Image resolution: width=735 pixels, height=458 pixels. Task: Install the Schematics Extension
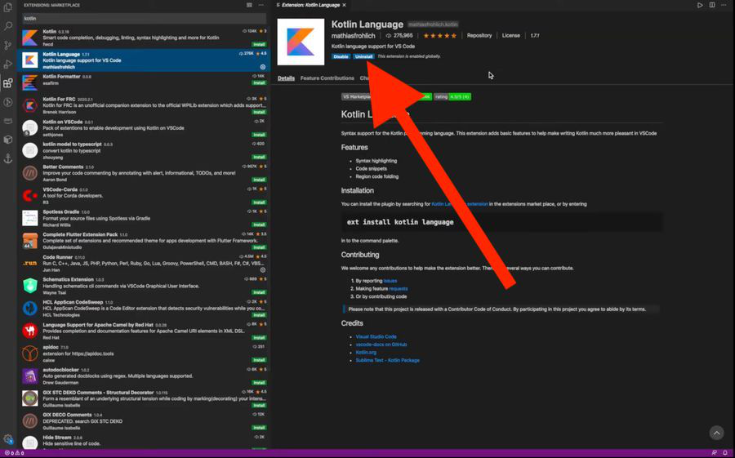259,292
